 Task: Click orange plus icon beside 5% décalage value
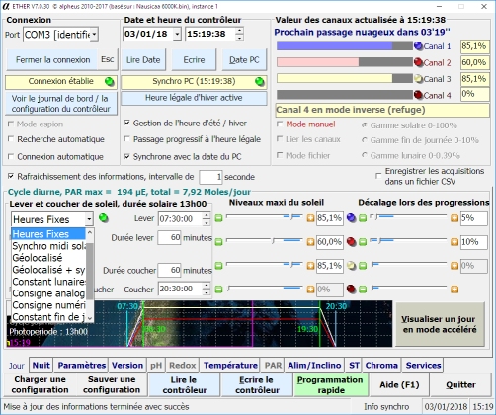tap(455, 218)
